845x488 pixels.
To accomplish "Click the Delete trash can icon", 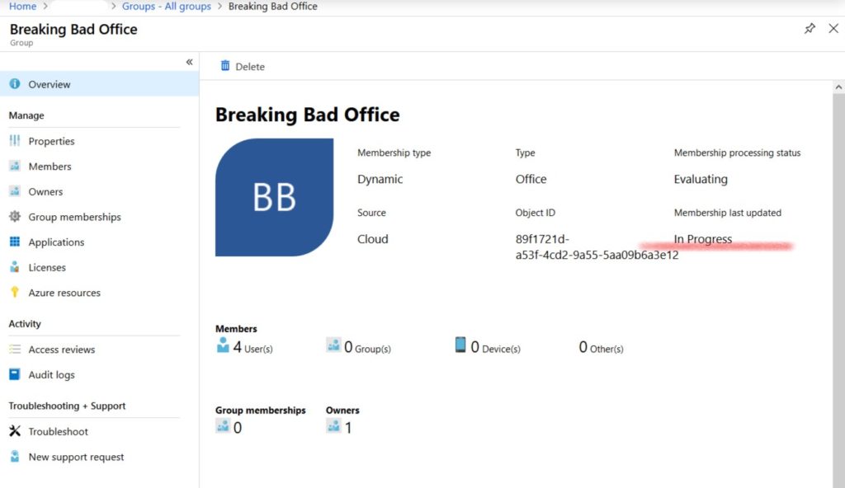I will [225, 66].
